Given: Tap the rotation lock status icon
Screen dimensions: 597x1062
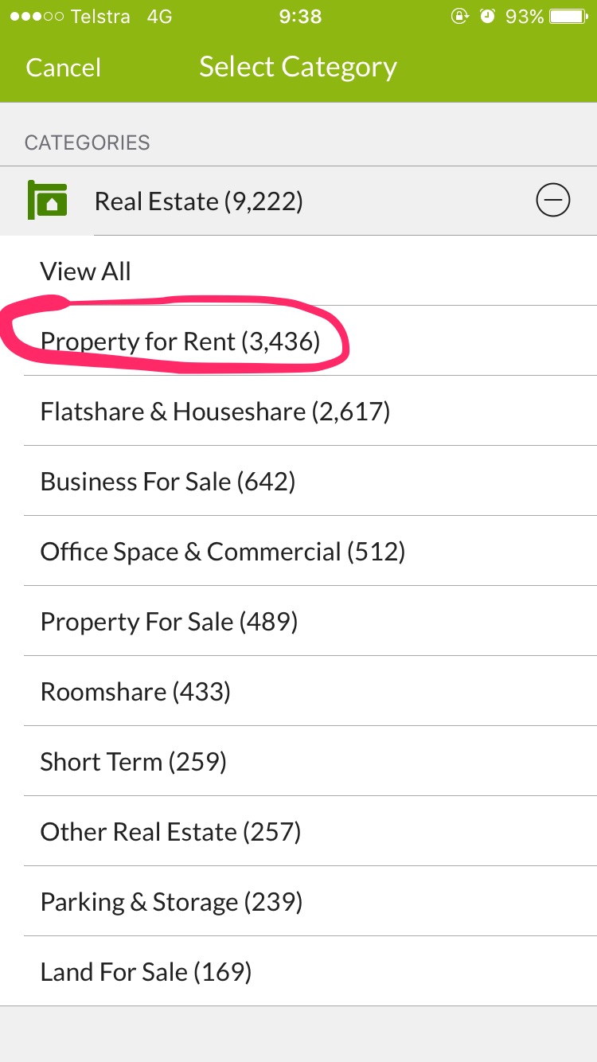Looking at the screenshot, I should pyautogui.click(x=460, y=16).
